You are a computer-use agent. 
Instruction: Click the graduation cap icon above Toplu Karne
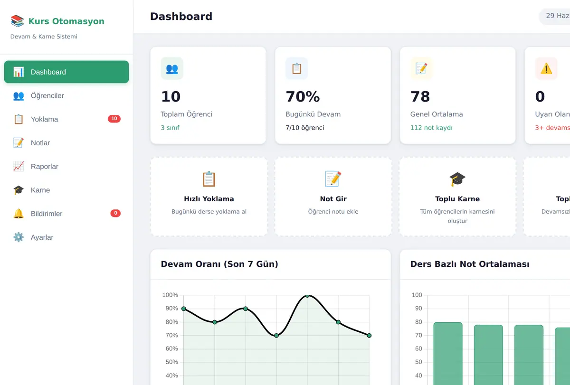[x=457, y=179]
